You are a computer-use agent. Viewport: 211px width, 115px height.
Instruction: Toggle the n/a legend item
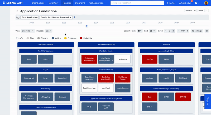(x=20, y=38)
